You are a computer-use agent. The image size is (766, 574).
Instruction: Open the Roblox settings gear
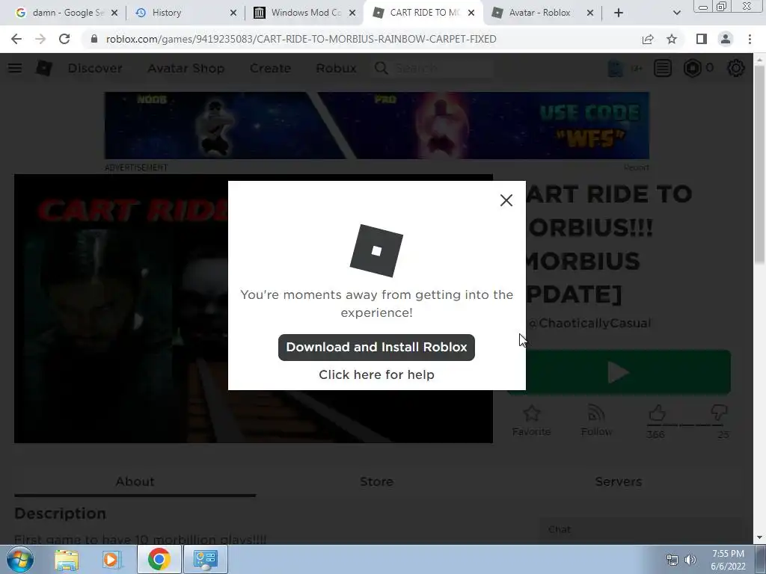736,68
